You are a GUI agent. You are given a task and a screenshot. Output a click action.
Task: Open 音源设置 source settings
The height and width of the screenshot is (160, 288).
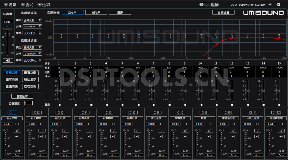(223, 13)
